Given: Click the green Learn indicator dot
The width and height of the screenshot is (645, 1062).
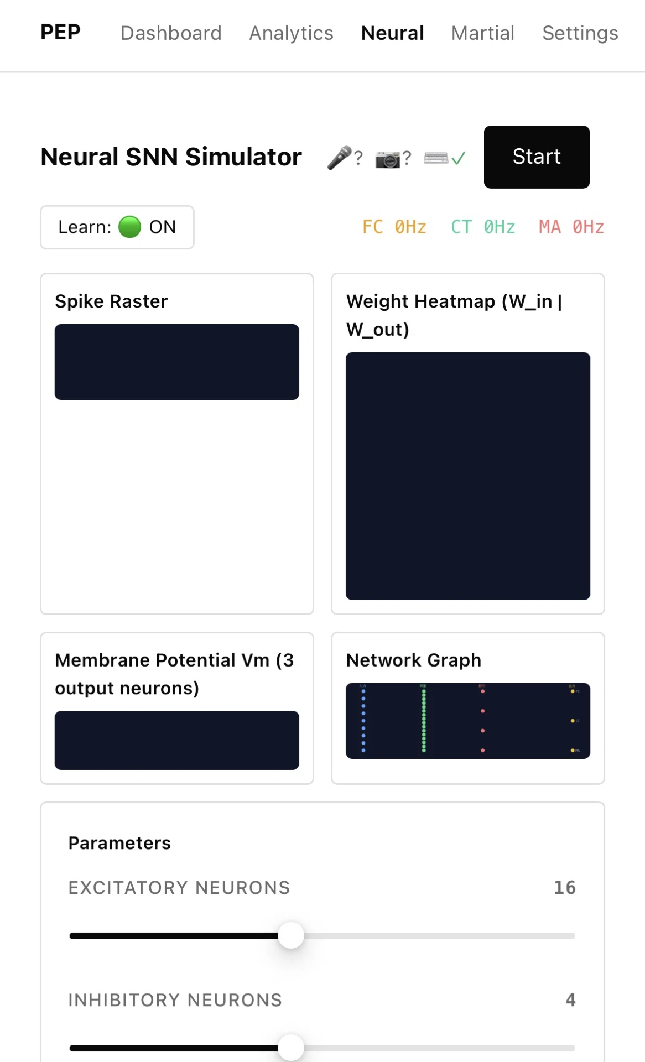Looking at the screenshot, I should click(x=130, y=227).
